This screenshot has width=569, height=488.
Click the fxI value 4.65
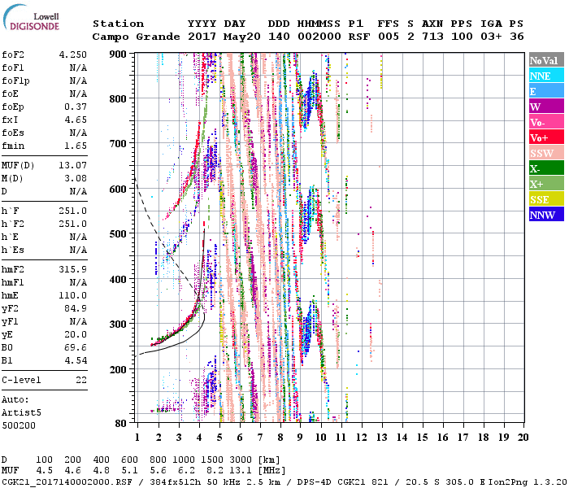pyautogui.click(x=76, y=120)
